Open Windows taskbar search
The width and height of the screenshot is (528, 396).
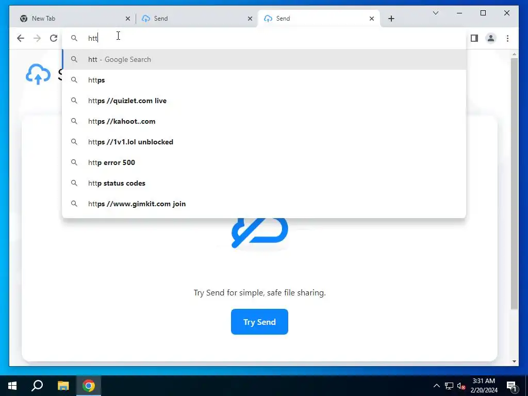(37, 386)
